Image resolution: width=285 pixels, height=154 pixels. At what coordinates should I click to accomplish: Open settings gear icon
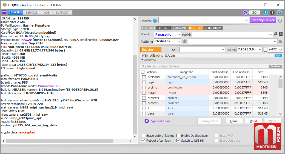pos(279,12)
